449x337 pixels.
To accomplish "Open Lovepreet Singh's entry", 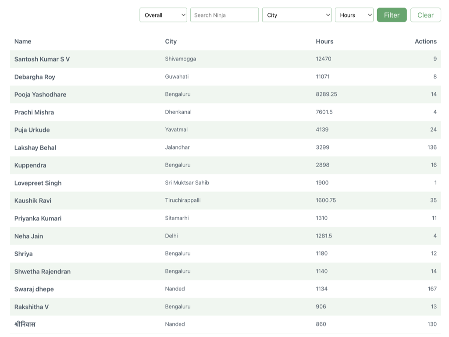I will tap(38, 183).
